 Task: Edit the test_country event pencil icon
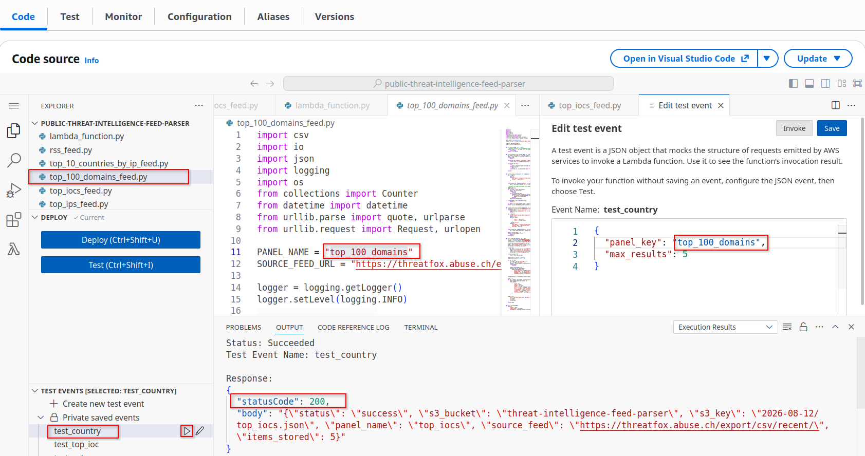point(200,431)
